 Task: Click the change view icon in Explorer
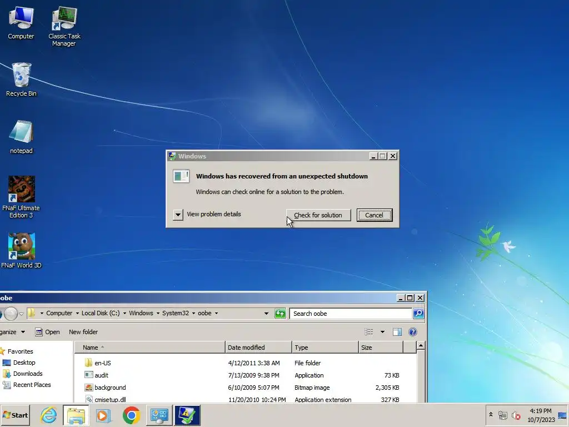click(x=369, y=332)
